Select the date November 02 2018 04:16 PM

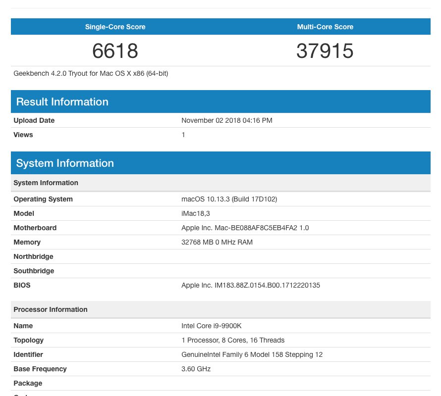[x=226, y=120]
